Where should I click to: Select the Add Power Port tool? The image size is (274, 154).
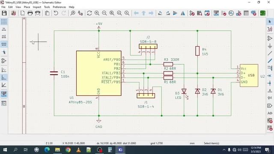270,46
